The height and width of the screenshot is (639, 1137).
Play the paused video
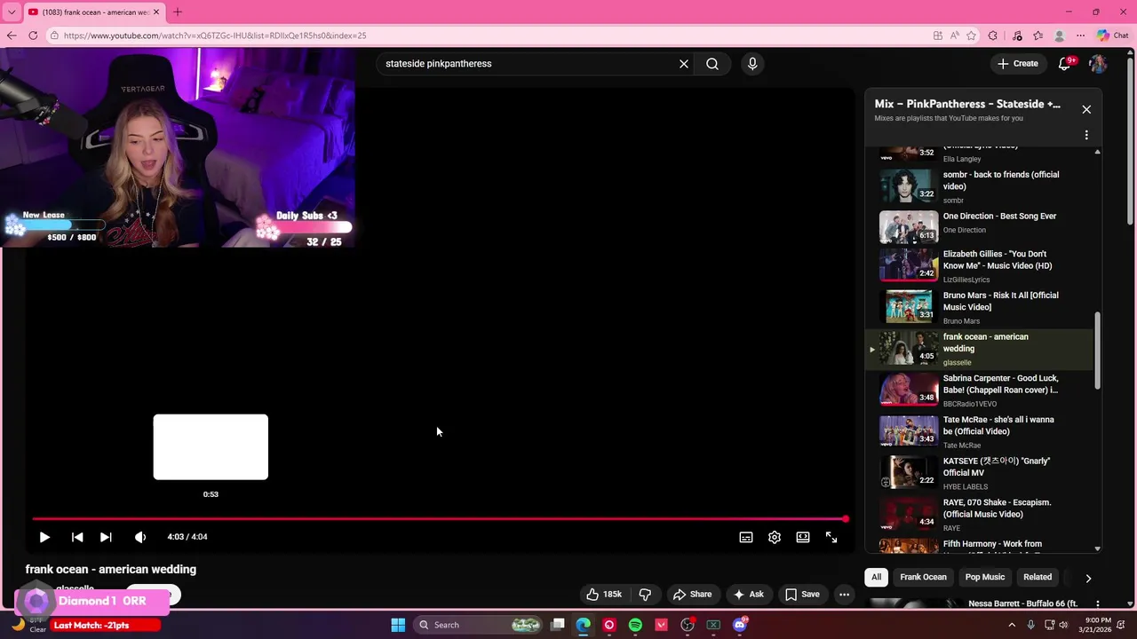click(44, 537)
